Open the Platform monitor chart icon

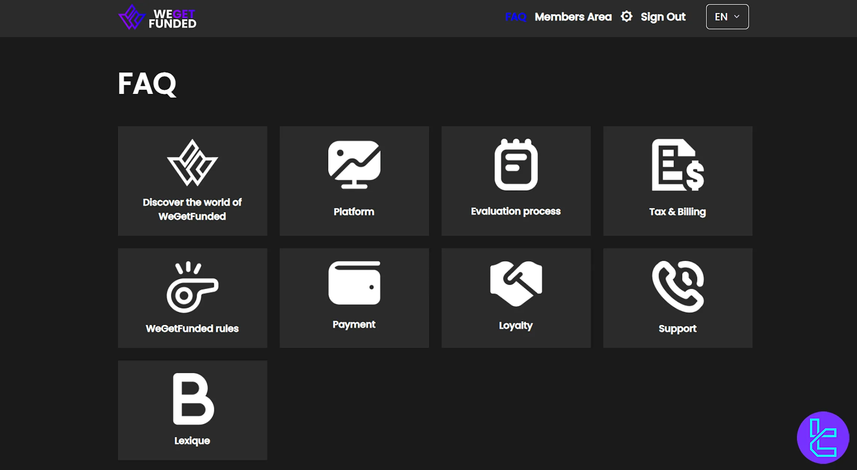pos(354,165)
